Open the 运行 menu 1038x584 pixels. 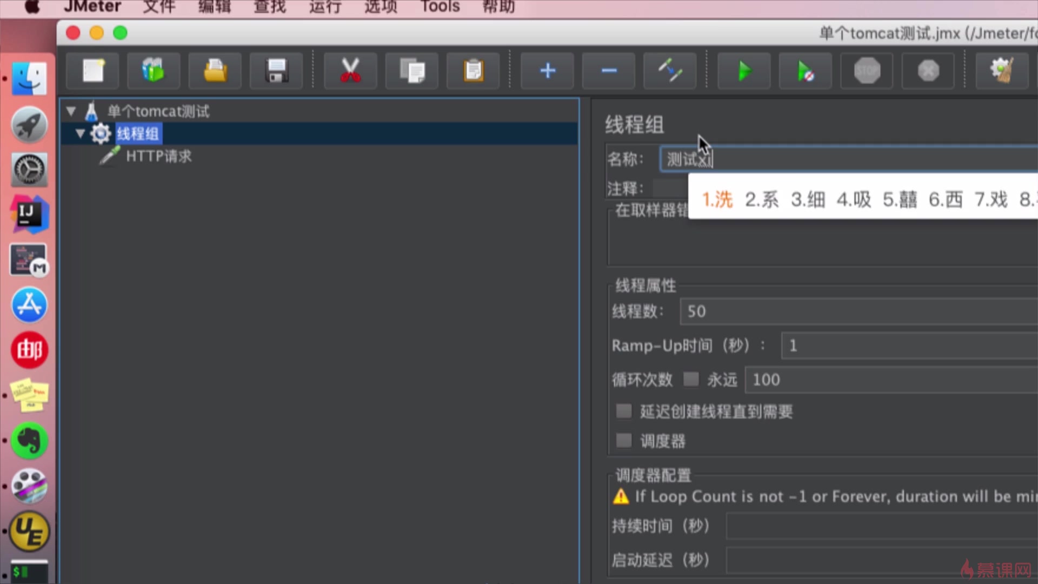[x=325, y=7]
